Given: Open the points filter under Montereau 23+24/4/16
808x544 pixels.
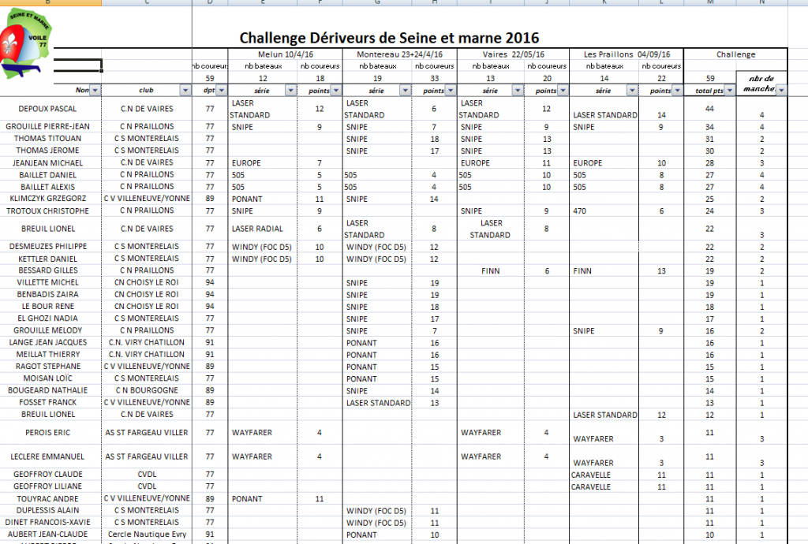Looking at the screenshot, I should pyautogui.click(x=451, y=90).
